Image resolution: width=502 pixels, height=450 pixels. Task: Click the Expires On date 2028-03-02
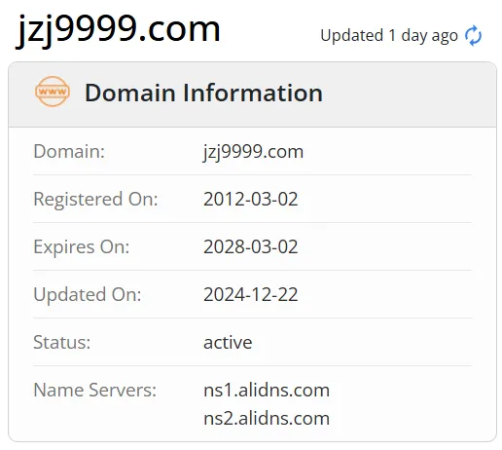(251, 246)
